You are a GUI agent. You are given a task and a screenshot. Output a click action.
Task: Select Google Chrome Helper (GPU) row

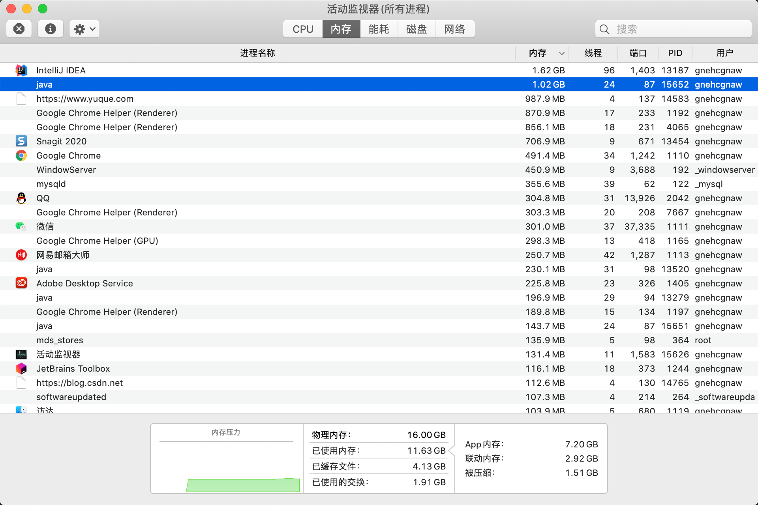[x=379, y=241]
